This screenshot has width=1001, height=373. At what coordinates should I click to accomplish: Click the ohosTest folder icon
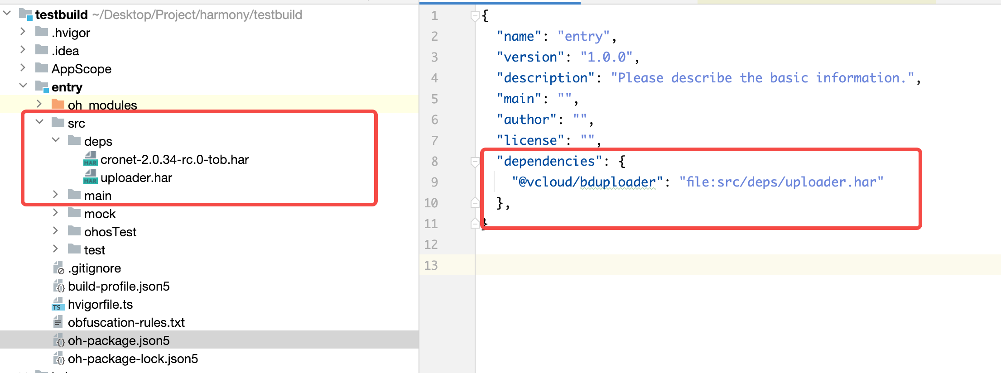(x=74, y=231)
